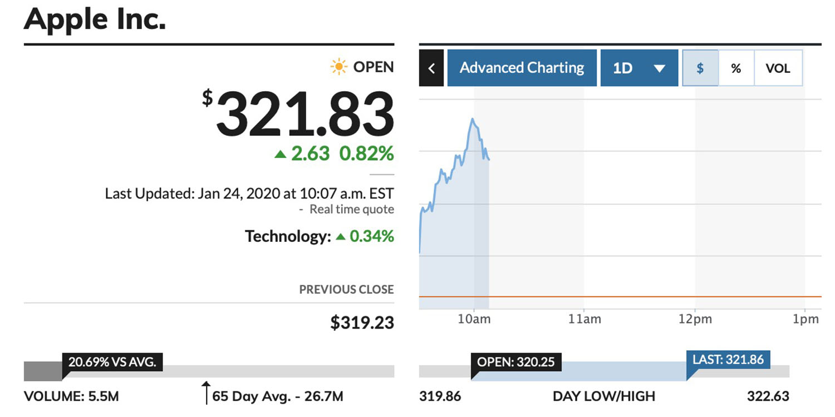Click the 20.69% VS AVG. volume flag
The width and height of the screenshot is (835, 417).
pyautogui.click(x=112, y=363)
